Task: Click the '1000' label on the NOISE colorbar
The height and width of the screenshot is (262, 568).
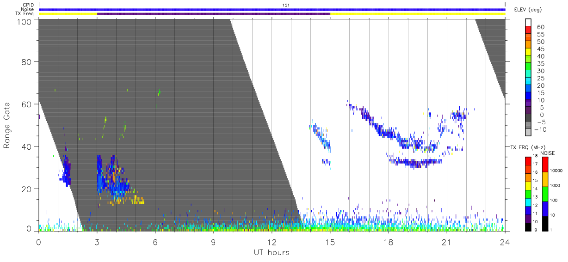Action: click(556, 185)
